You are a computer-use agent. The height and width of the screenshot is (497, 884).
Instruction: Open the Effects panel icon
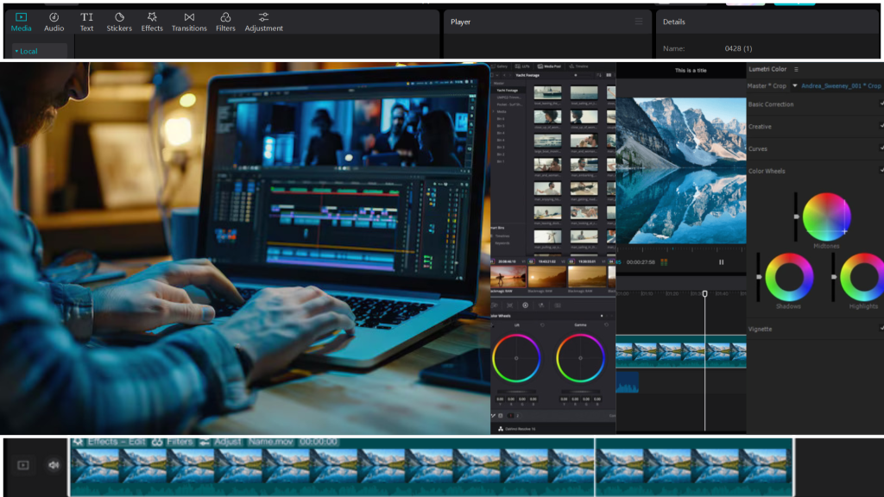coord(152,17)
